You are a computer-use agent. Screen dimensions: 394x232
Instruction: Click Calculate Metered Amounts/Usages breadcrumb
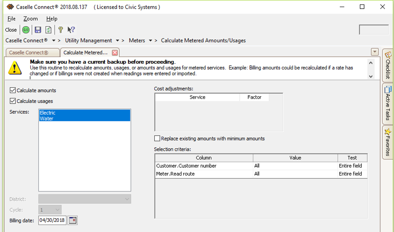203,40
